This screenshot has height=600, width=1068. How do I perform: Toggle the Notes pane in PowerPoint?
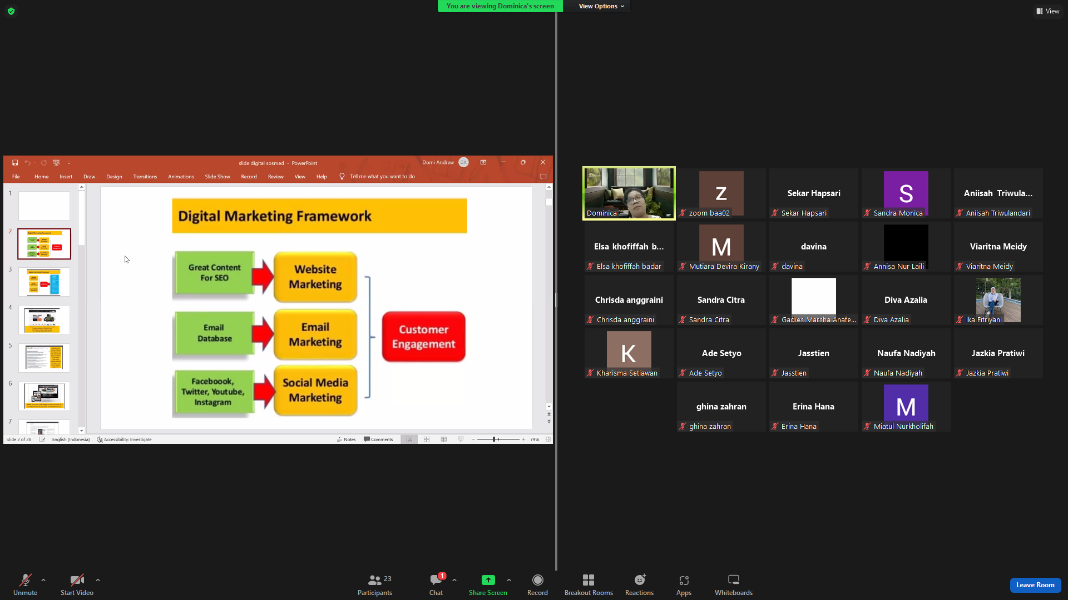(346, 439)
